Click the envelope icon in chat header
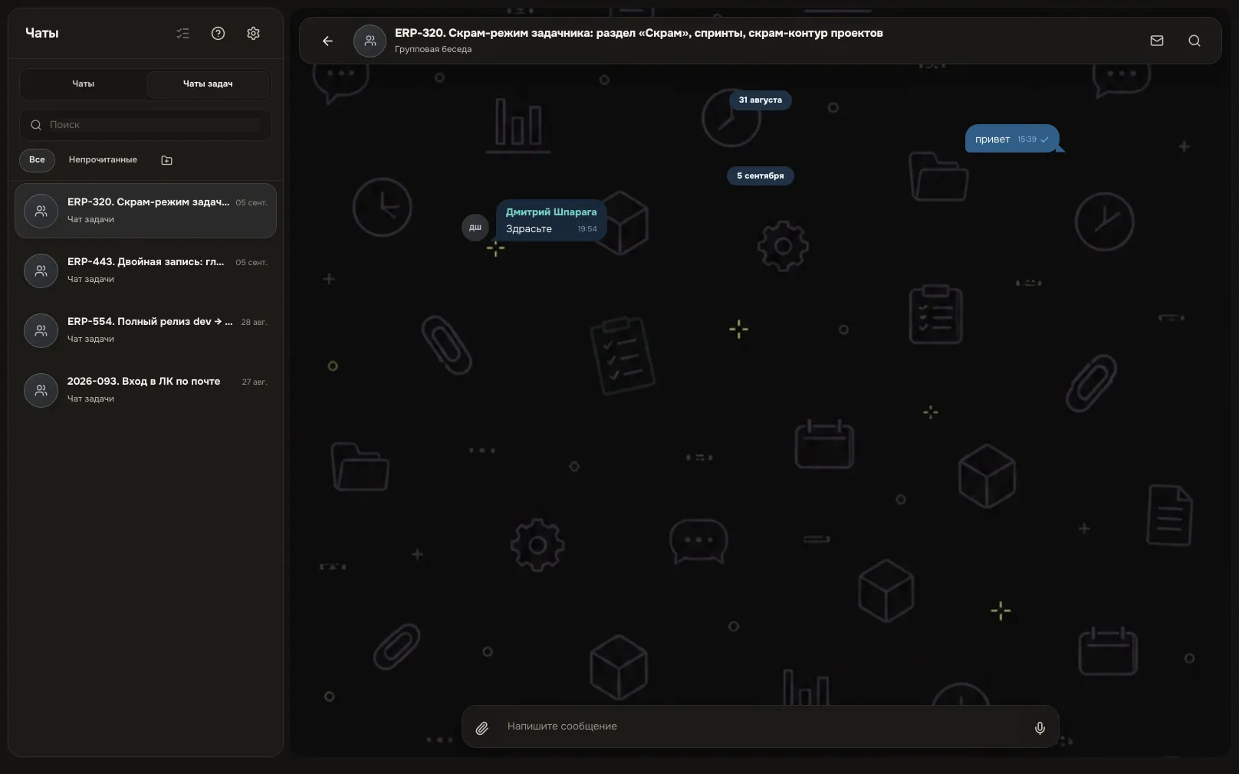Image resolution: width=1239 pixels, height=774 pixels. (x=1157, y=41)
